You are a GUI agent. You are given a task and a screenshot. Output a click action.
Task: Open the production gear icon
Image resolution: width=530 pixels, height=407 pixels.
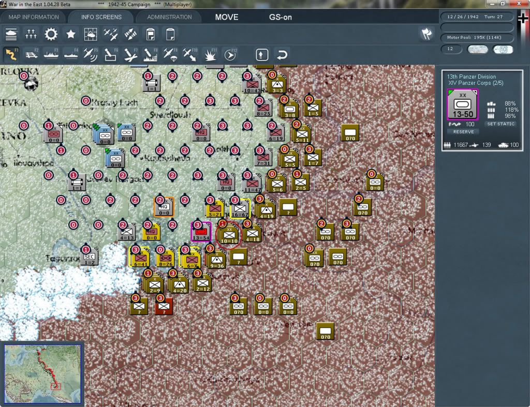(x=51, y=34)
